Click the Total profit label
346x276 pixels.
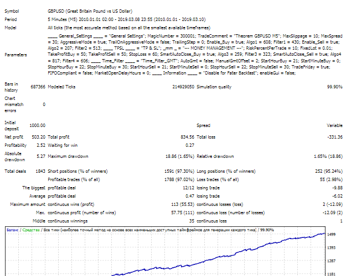coord(59,137)
